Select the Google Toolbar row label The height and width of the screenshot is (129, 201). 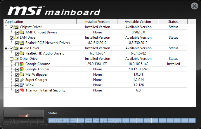click(x=37, y=69)
